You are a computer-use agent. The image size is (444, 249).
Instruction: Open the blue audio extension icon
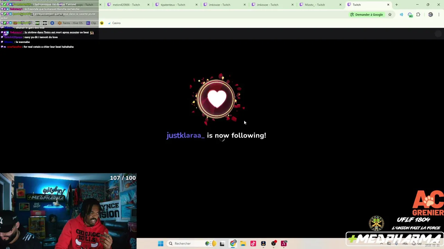(401, 15)
